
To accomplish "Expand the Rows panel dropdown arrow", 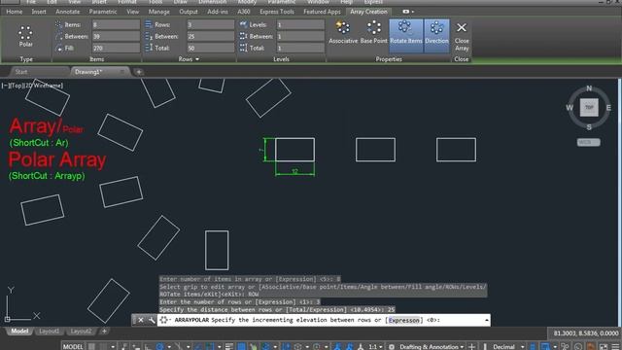I will pyautogui.click(x=197, y=59).
